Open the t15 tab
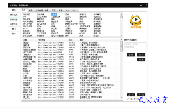Viewport: 170px width, 108px height. pyautogui.click(x=68, y=10)
